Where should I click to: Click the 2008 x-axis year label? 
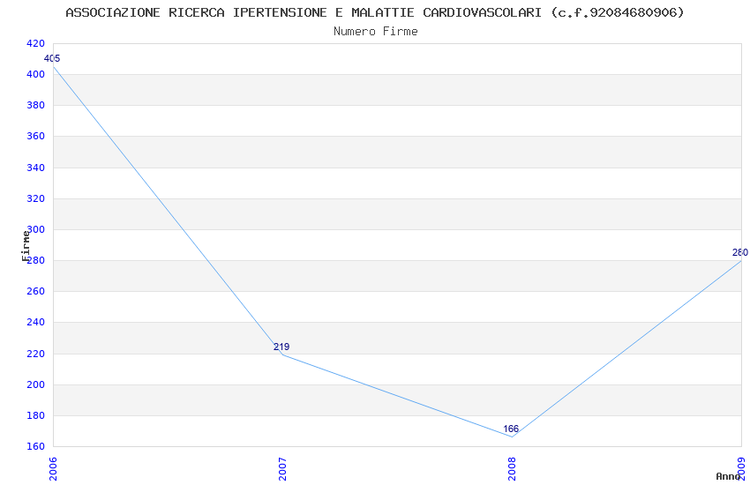[x=512, y=468]
